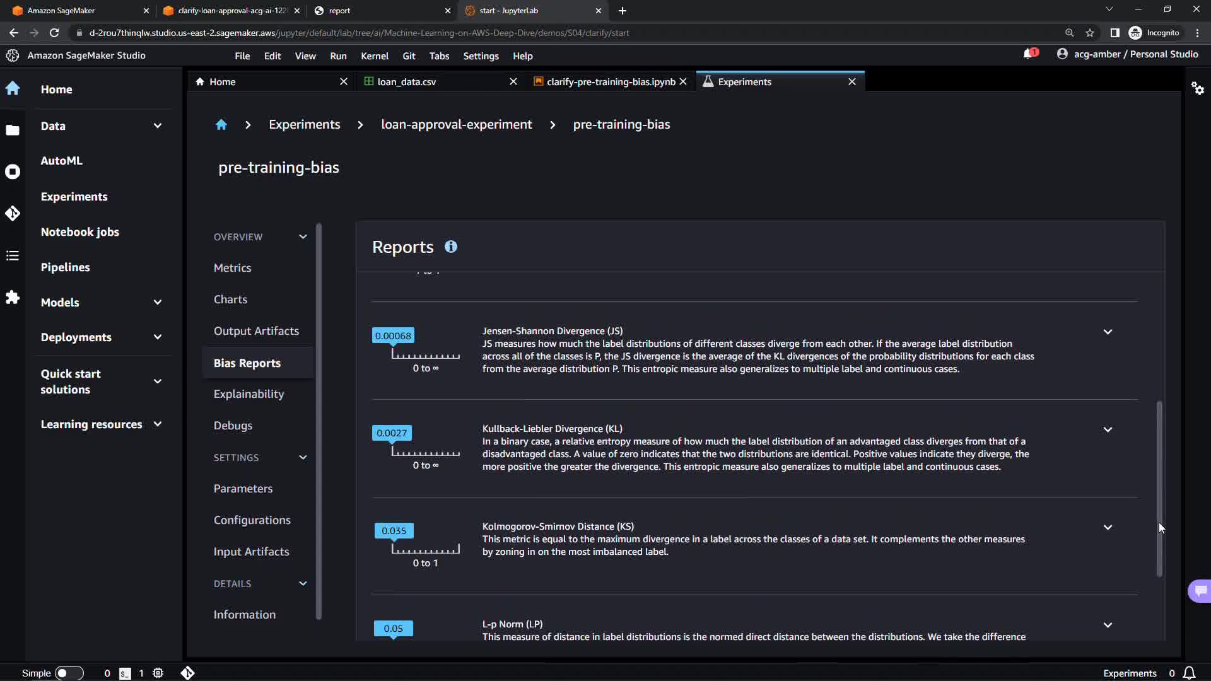Open the file browser folder icon
The image size is (1211, 681).
[x=13, y=131]
